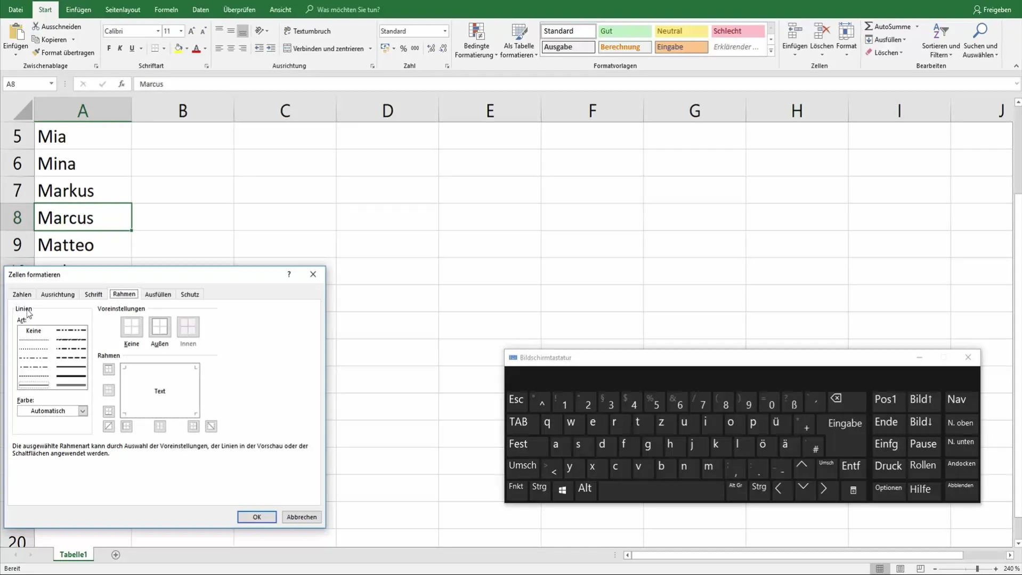Click the Textumbruch wrap text button
This screenshot has height=575, width=1022.
coord(307,31)
